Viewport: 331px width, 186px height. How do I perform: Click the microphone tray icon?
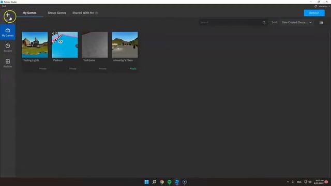[x=293, y=182]
